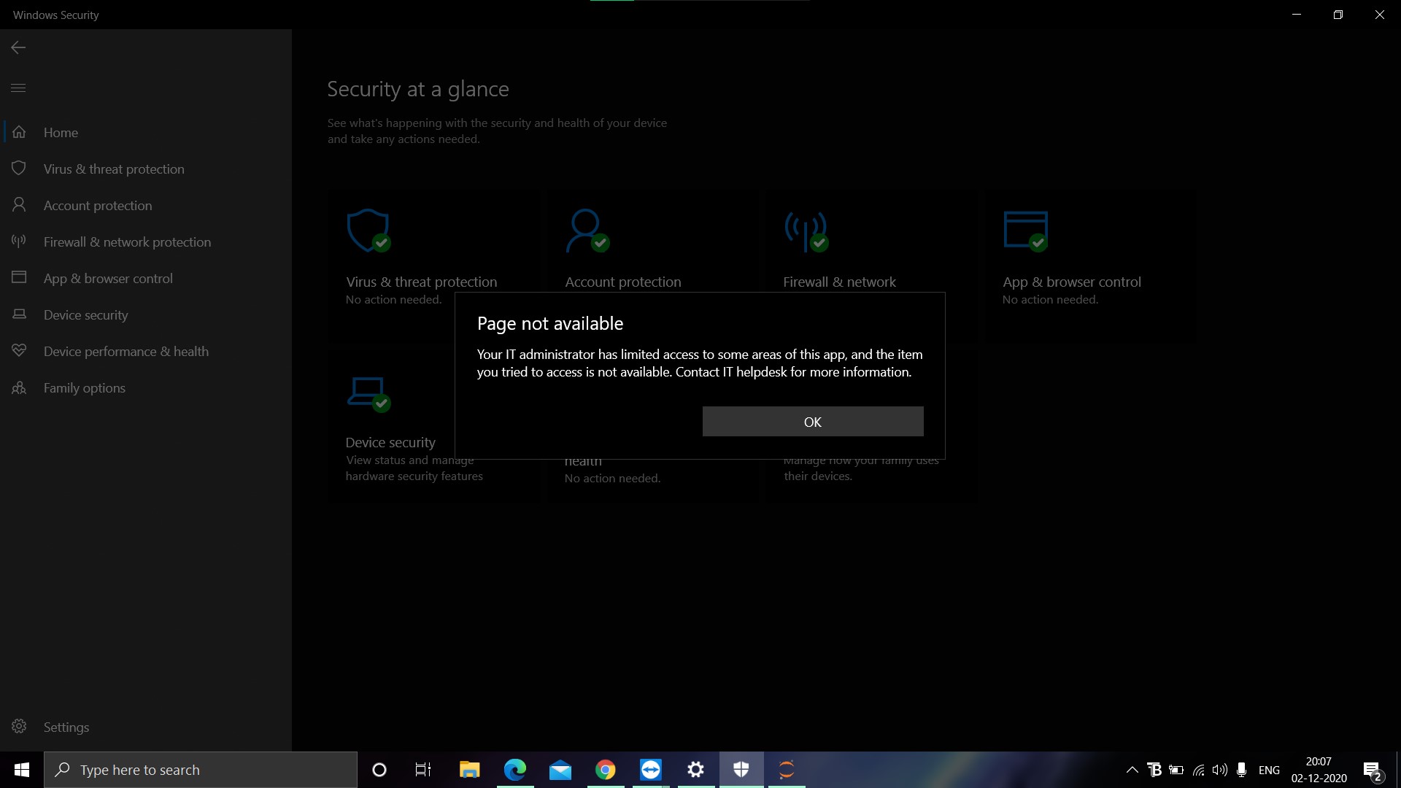Click the 'Page not available' dialog title
1401x788 pixels.
tap(550, 323)
